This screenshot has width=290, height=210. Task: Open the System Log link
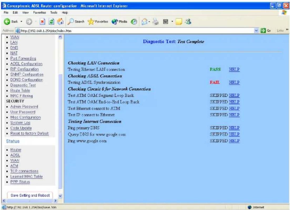pyautogui.click(x=20, y=123)
